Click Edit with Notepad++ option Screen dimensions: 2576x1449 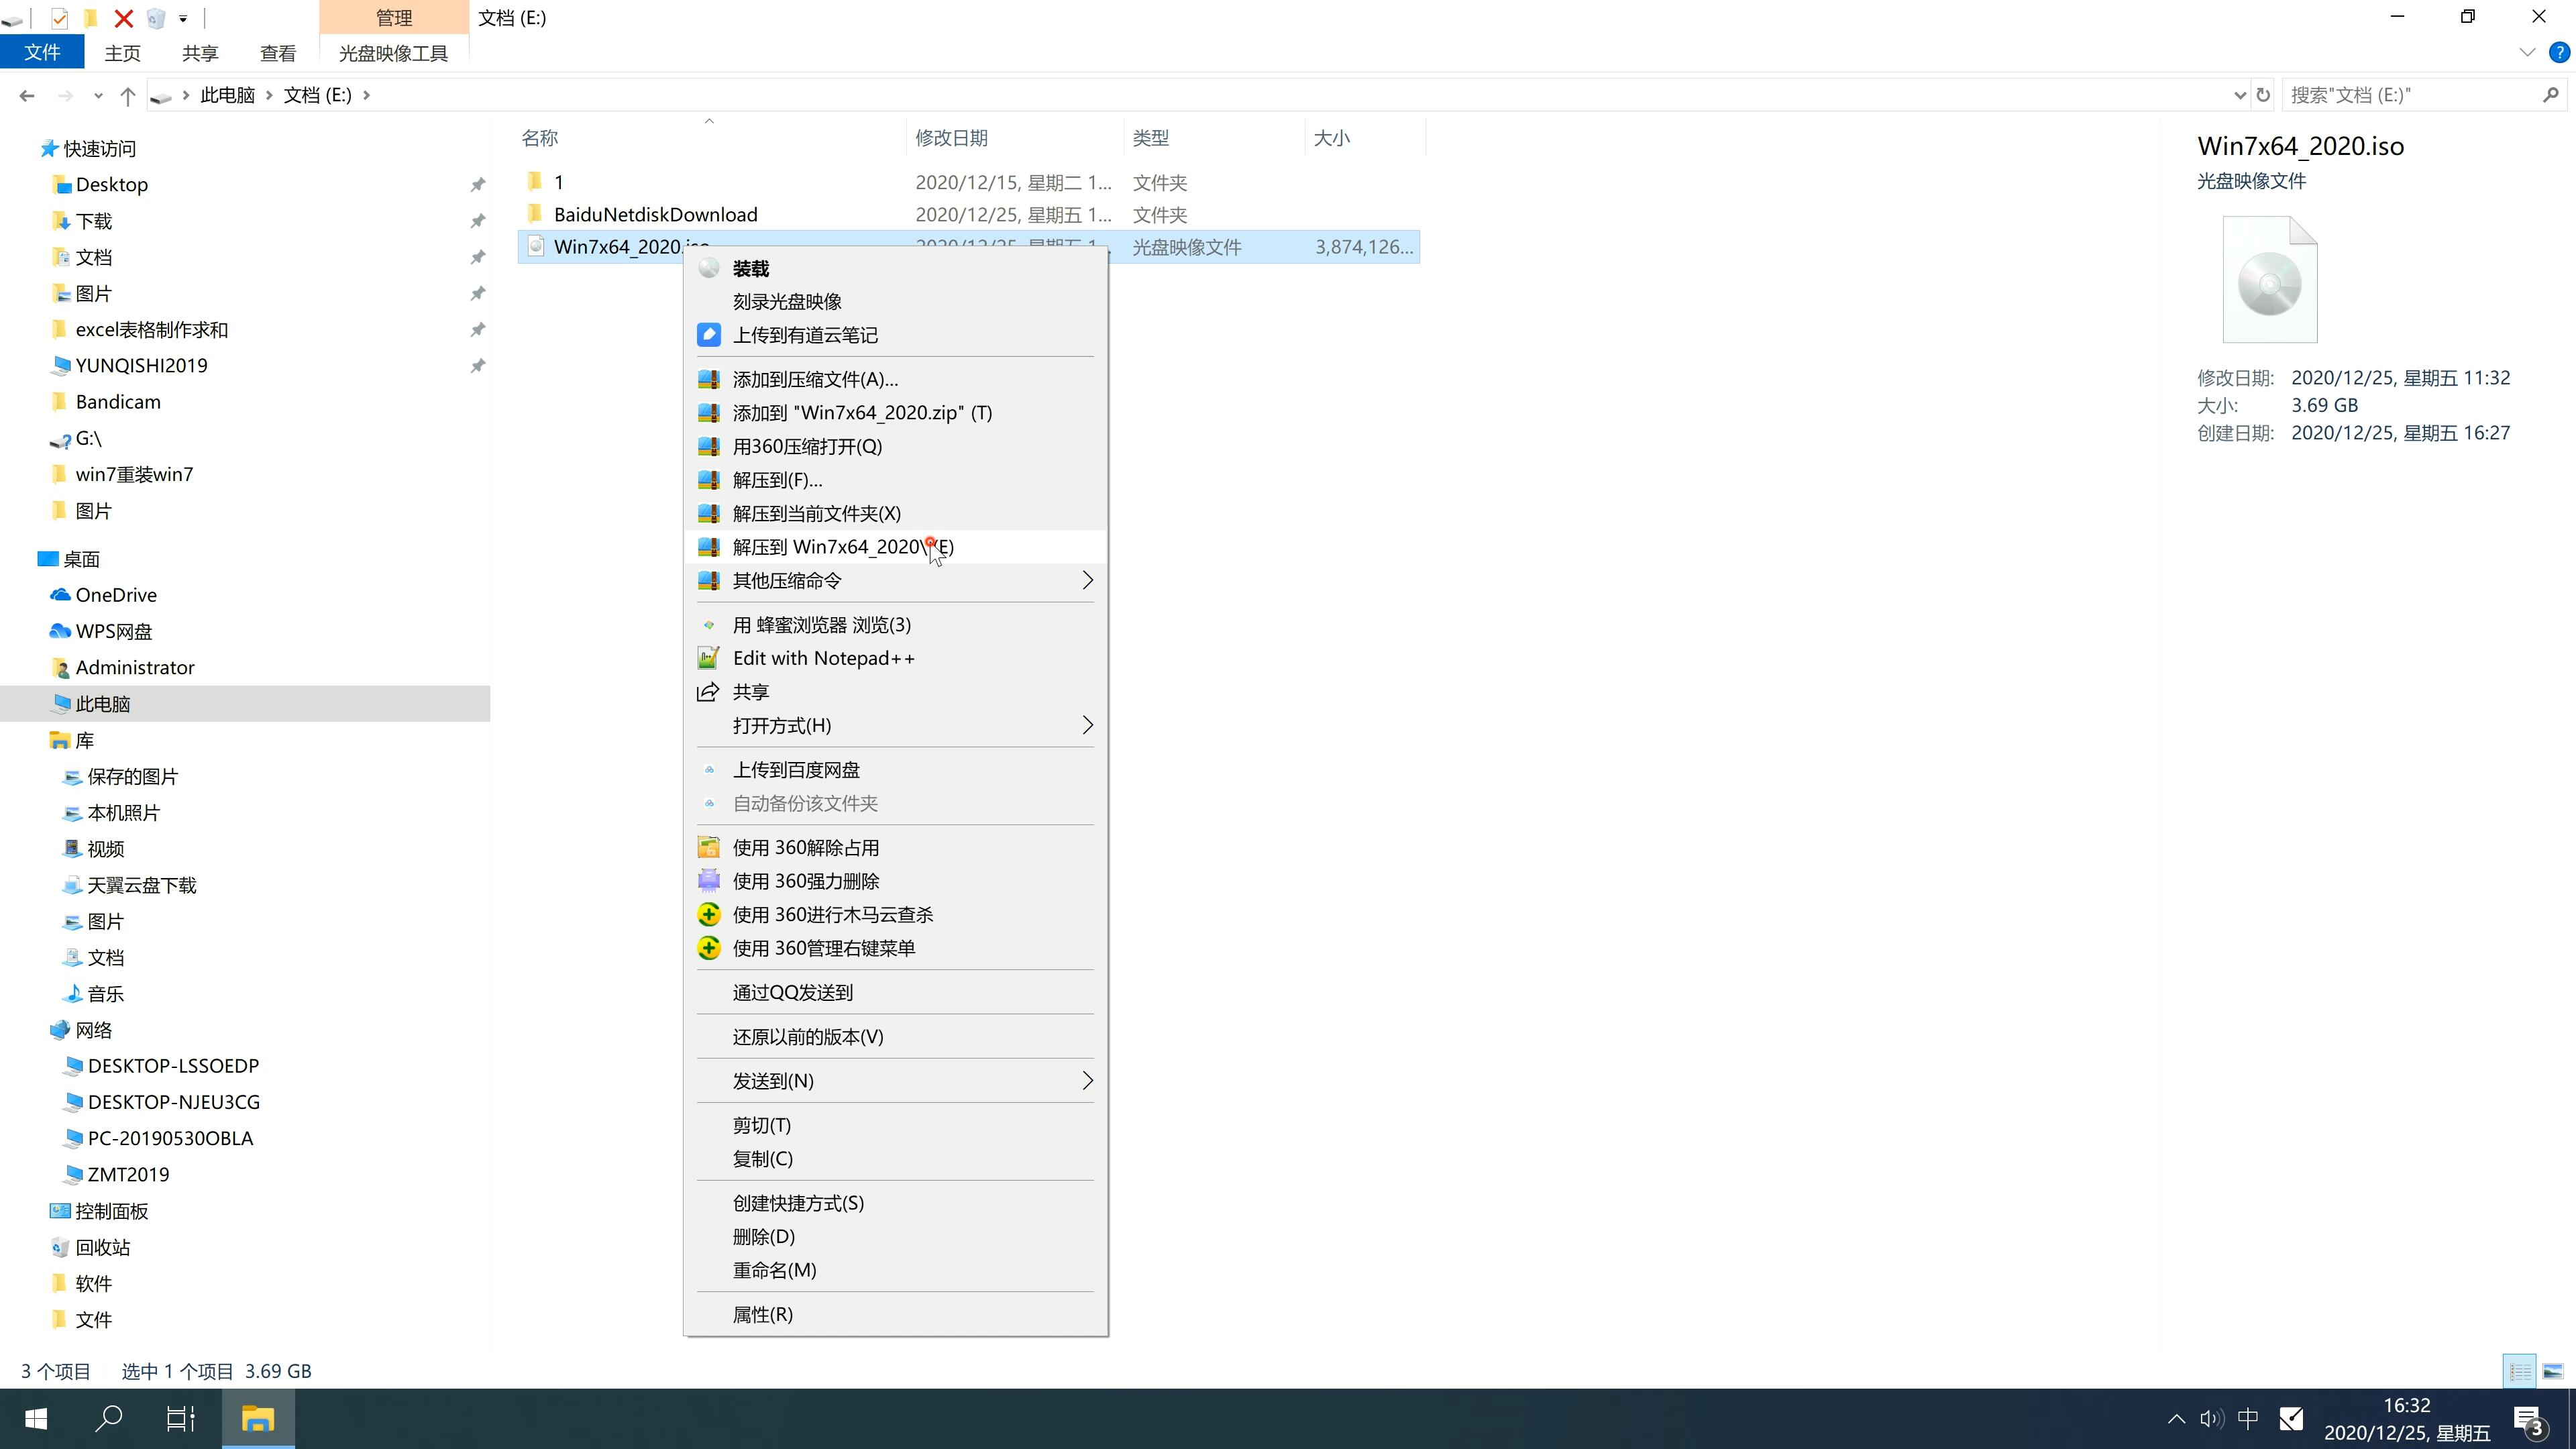(x=824, y=656)
